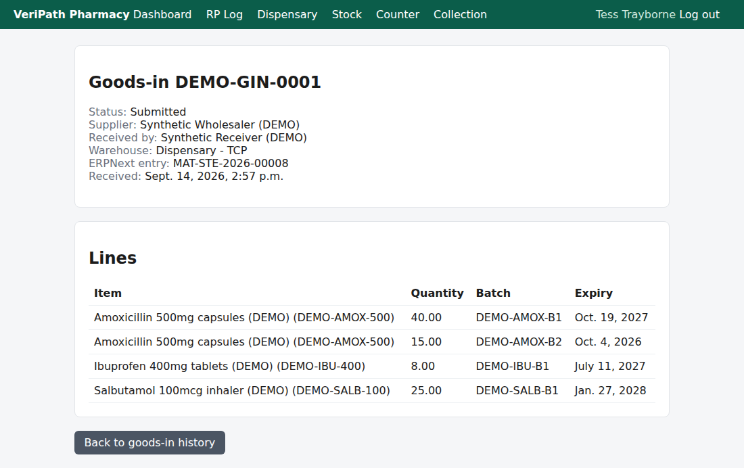Click supplier name Synthetic Wholesaler (DEMO)
This screenshot has height=468, width=744.
(x=220, y=125)
